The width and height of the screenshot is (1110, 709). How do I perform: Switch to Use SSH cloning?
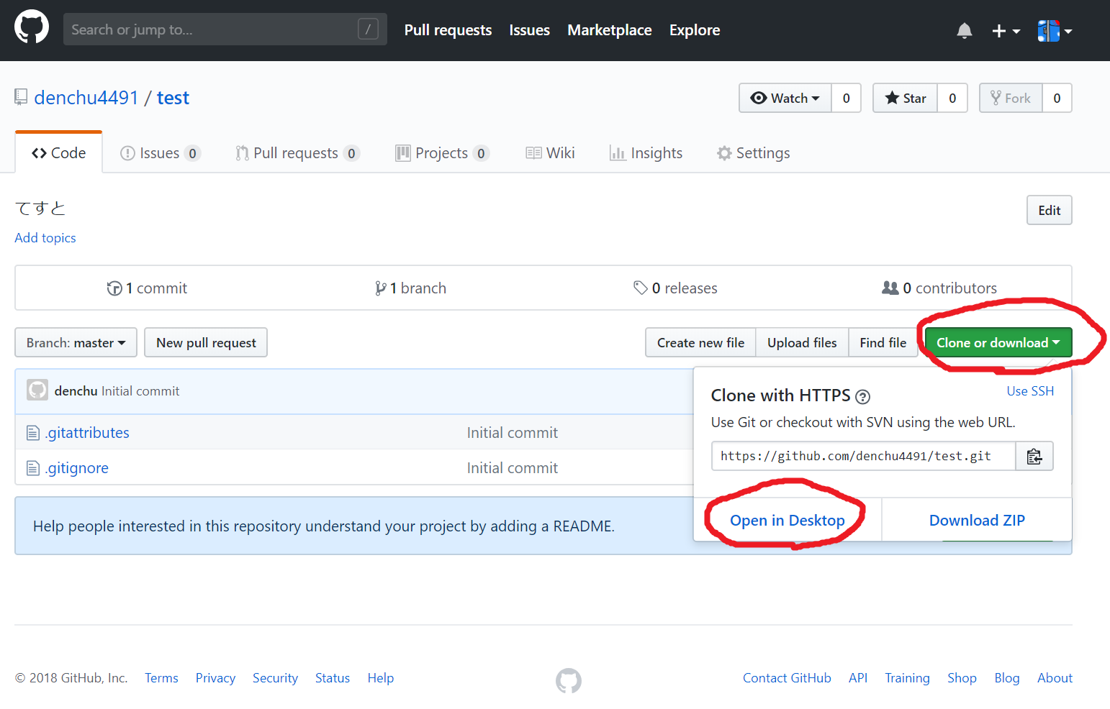click(1030, 391)
